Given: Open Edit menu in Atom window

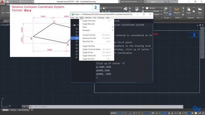Looking at the screenshot, I should [x=77, y=18].
